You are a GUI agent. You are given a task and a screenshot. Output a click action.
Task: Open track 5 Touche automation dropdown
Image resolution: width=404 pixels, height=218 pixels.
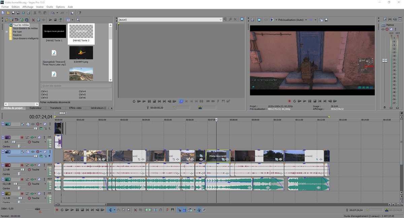45,184
